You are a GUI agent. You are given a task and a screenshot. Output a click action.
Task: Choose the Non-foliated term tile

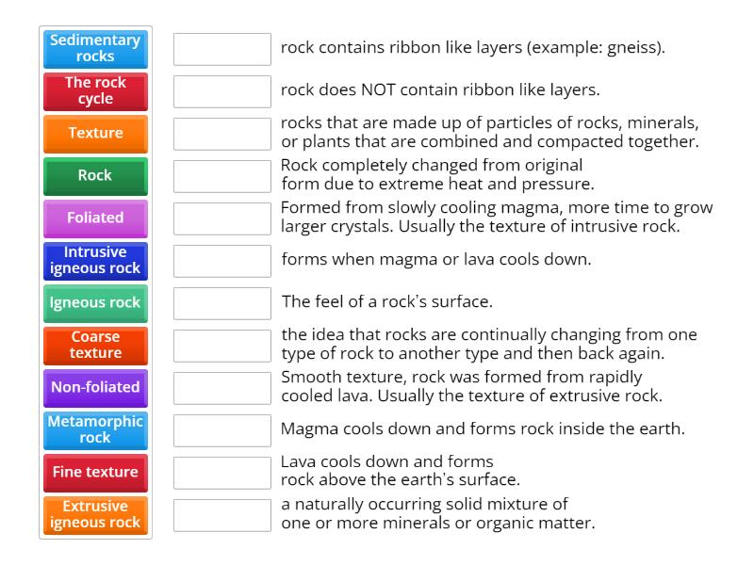pyautogui.click(x=94, y=388)
